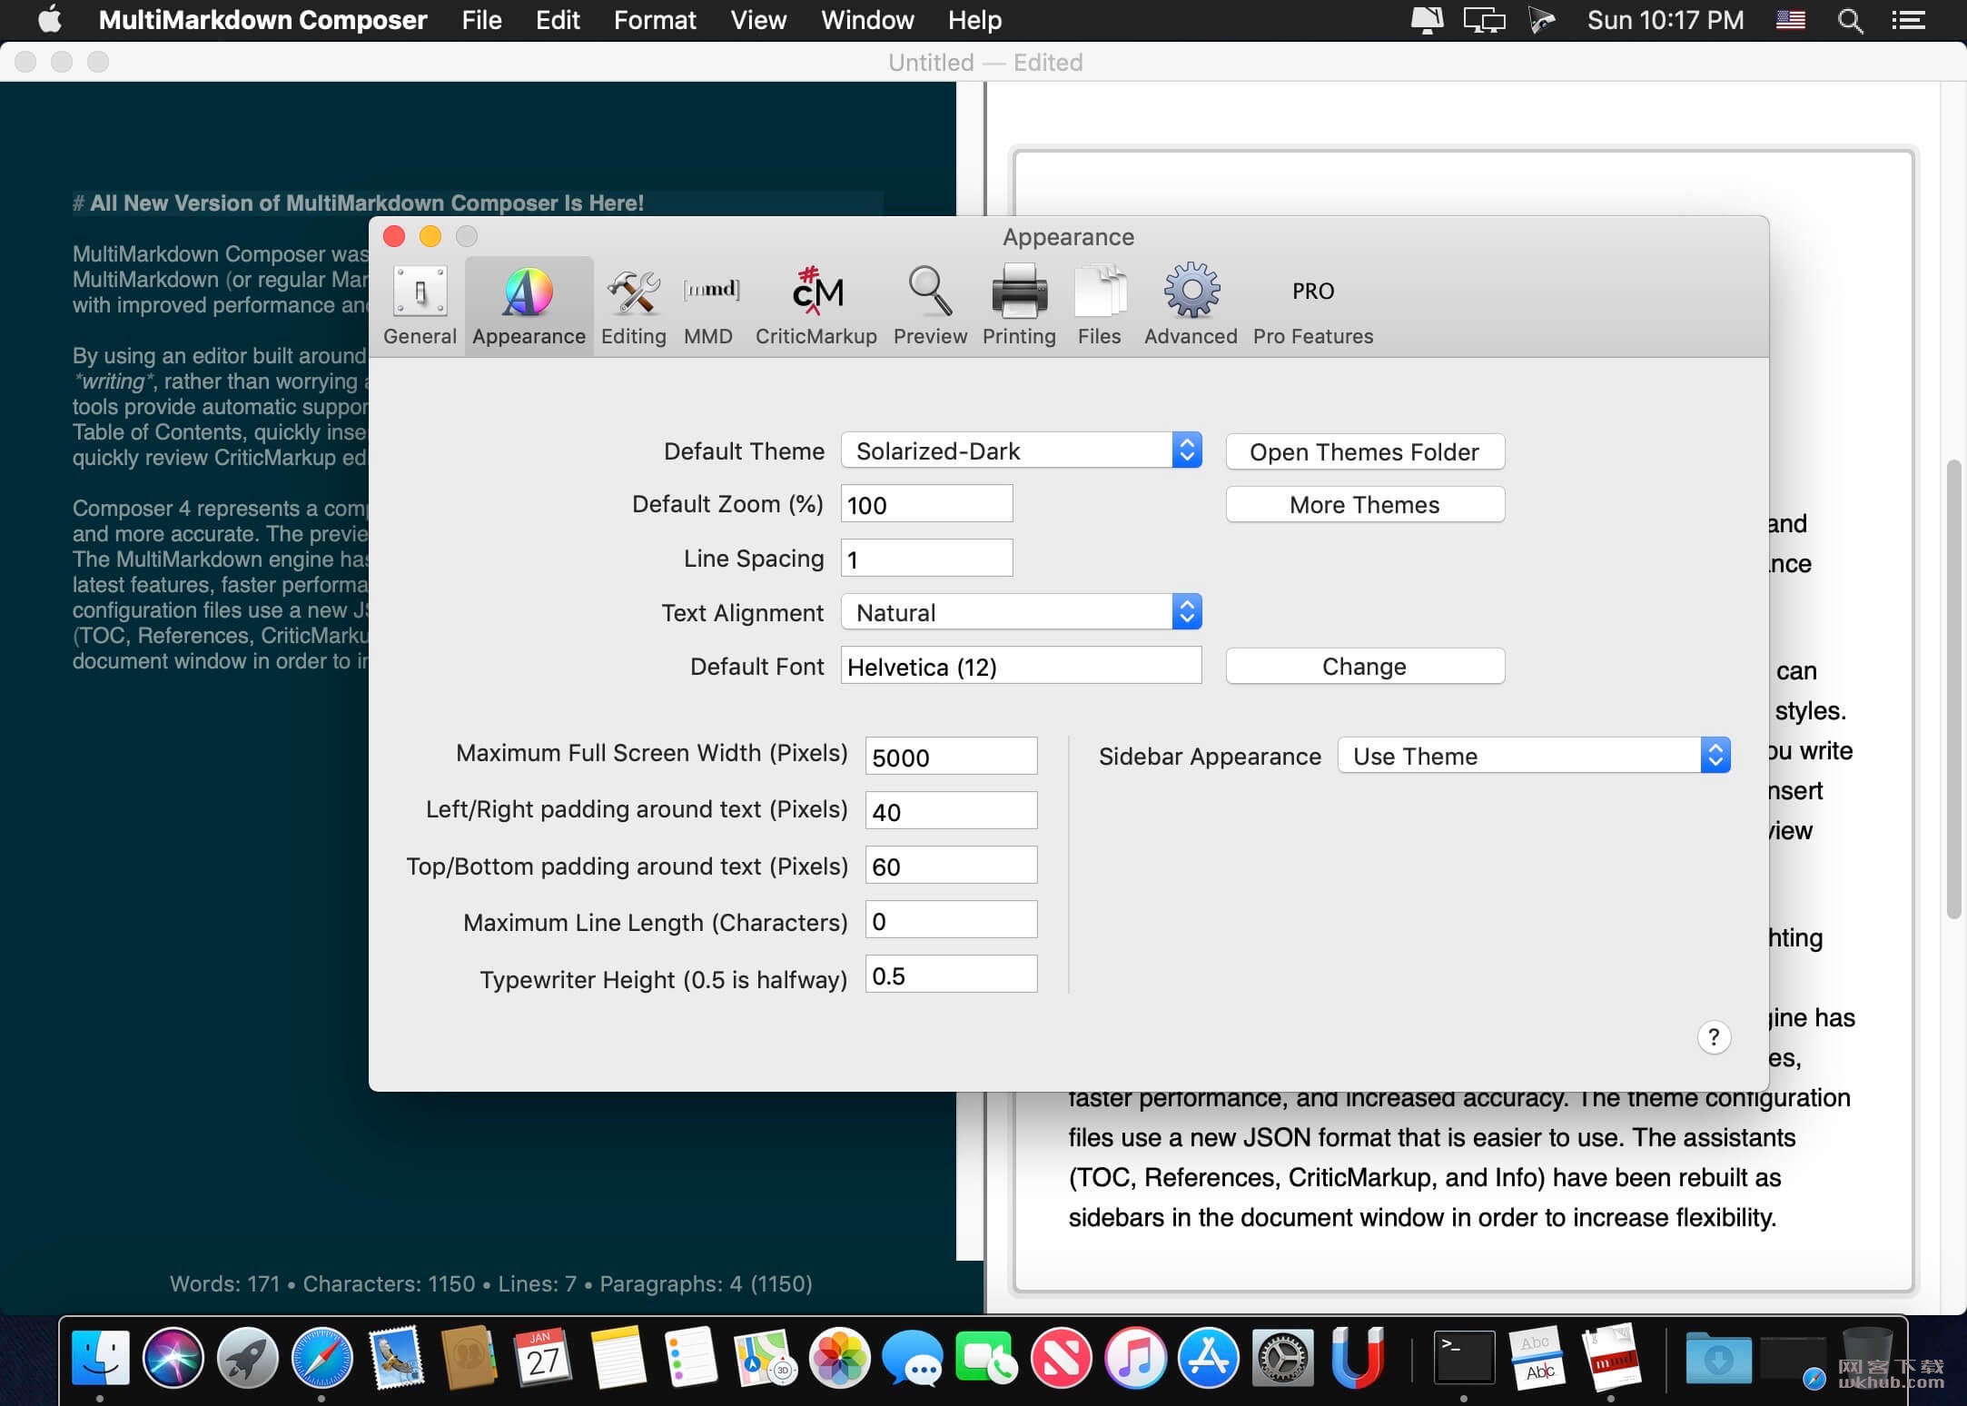Open App Store from the Dock

point(1209,1358)
